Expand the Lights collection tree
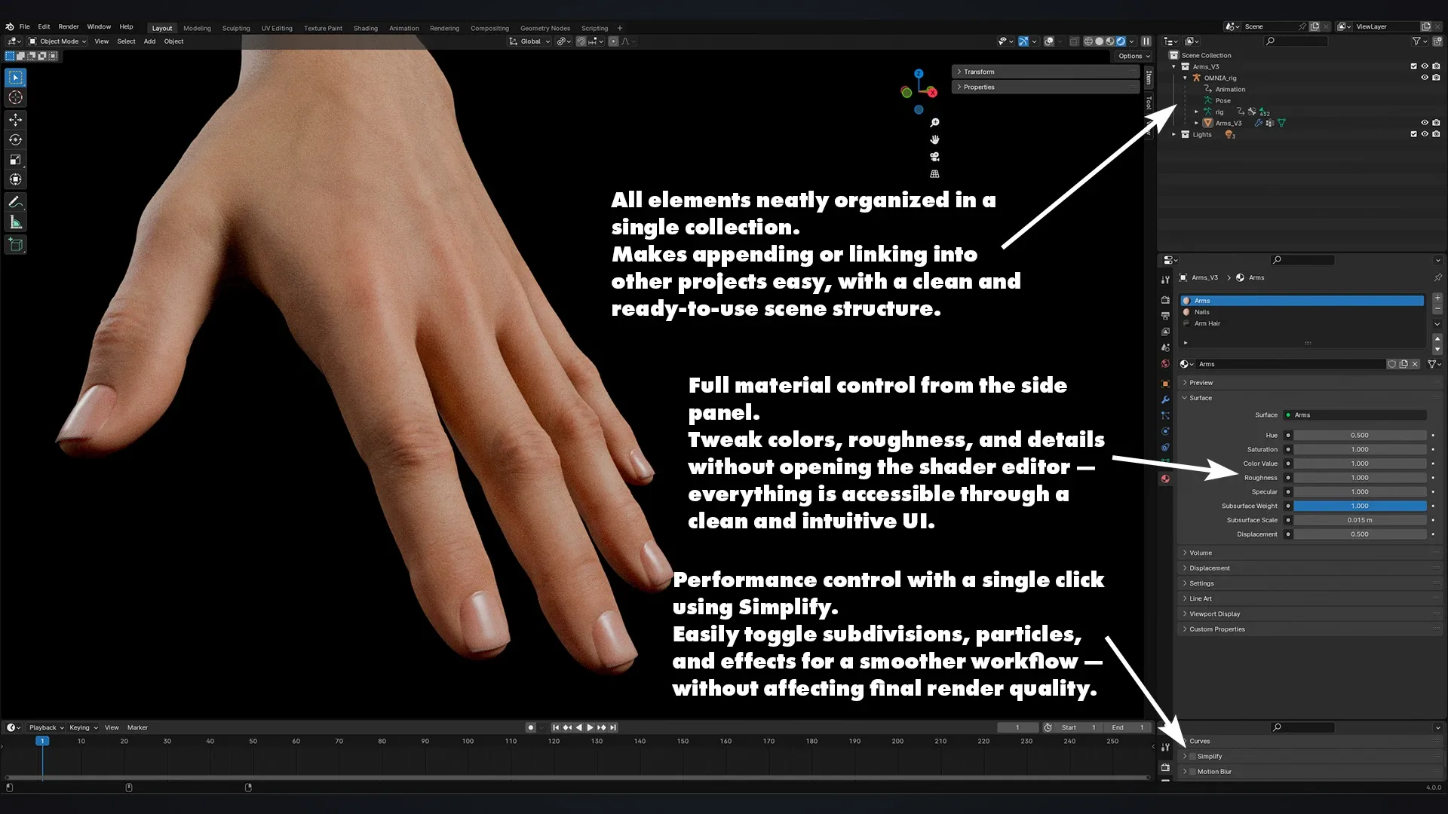Screen dimensions: 1448x814 point(1173,134)
